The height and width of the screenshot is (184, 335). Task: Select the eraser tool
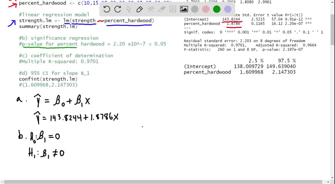(162, 9)
